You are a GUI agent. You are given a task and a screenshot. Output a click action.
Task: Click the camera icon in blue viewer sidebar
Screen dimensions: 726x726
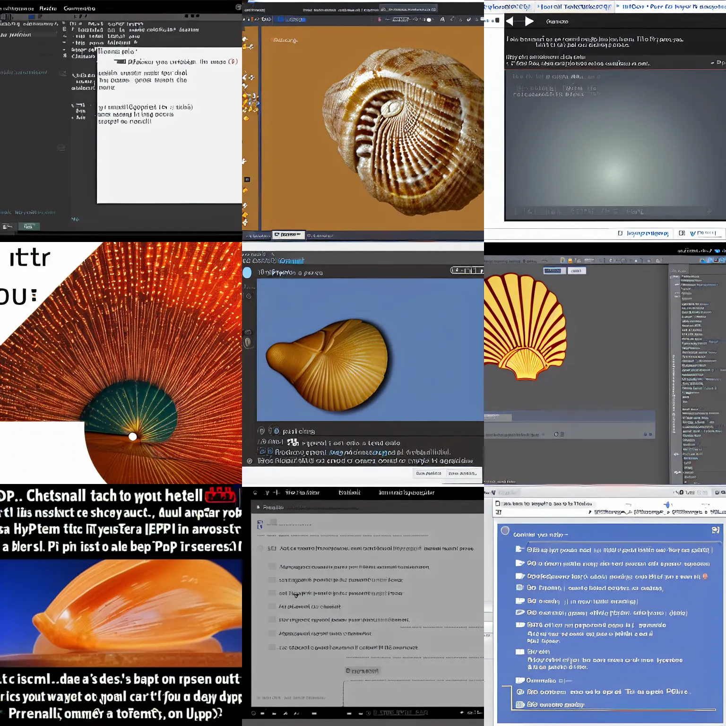pos(248,332)
